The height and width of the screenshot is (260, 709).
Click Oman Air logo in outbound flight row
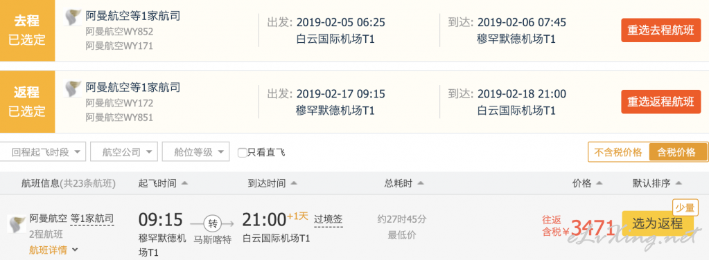coord(73,17)
